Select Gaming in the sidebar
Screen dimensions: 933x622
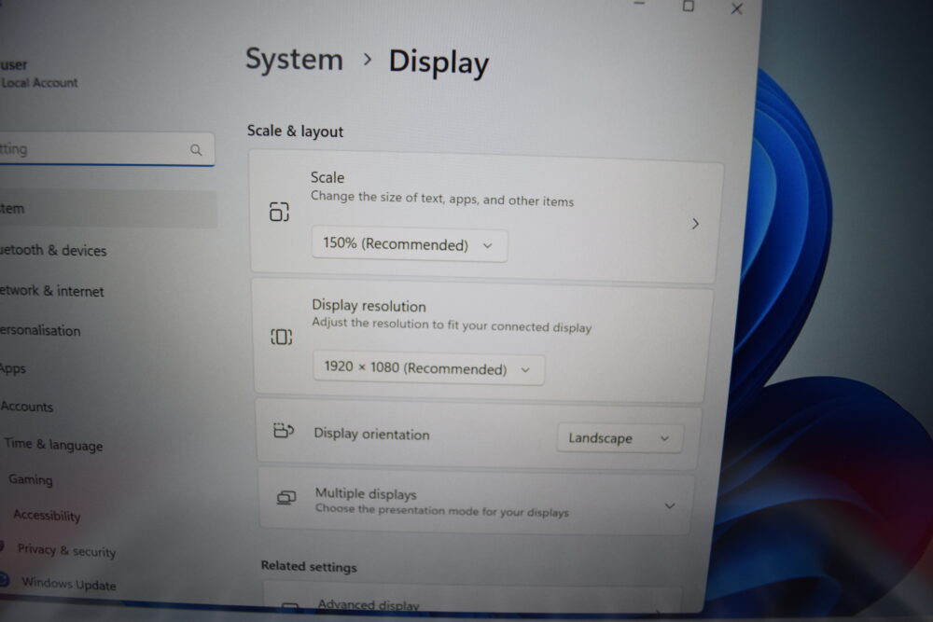31,479
